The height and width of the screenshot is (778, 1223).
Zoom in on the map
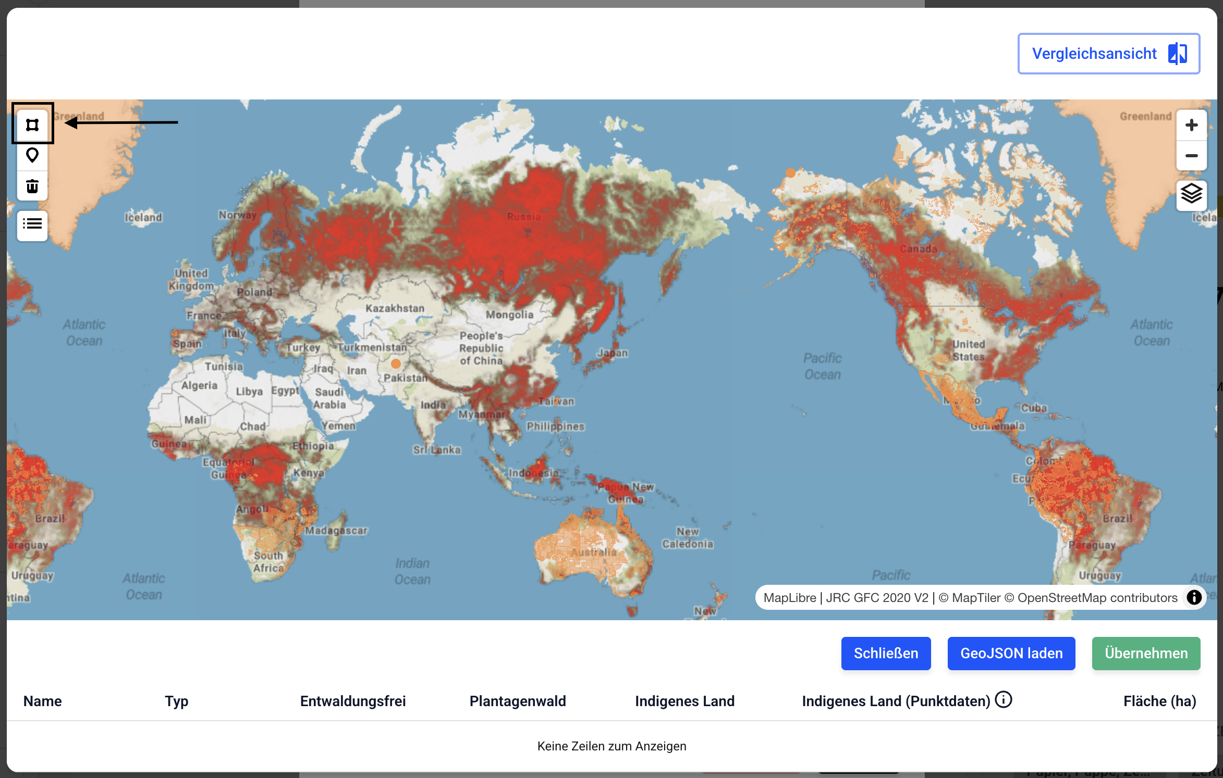(1191, 125)
